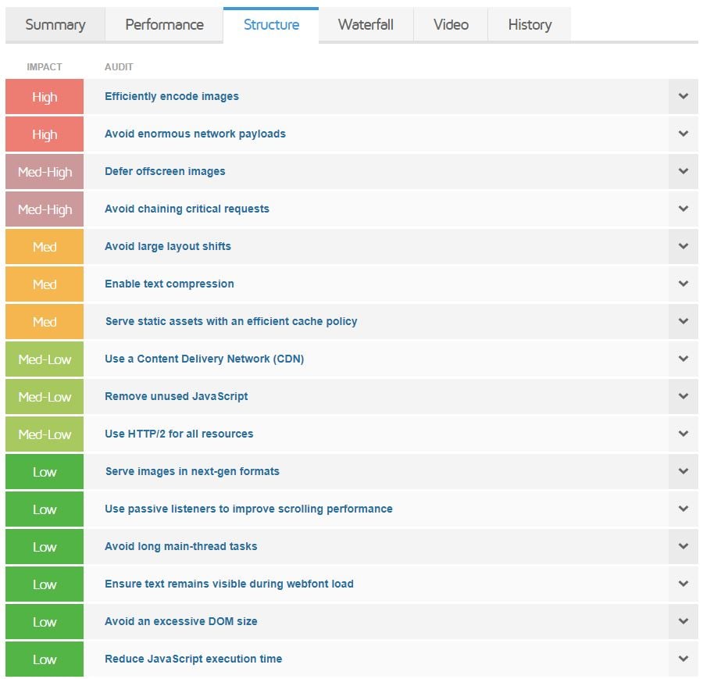This screenshot has height=679, width=703.
Task: Click the AUDIT column header
Action: (x=119, y=67)
